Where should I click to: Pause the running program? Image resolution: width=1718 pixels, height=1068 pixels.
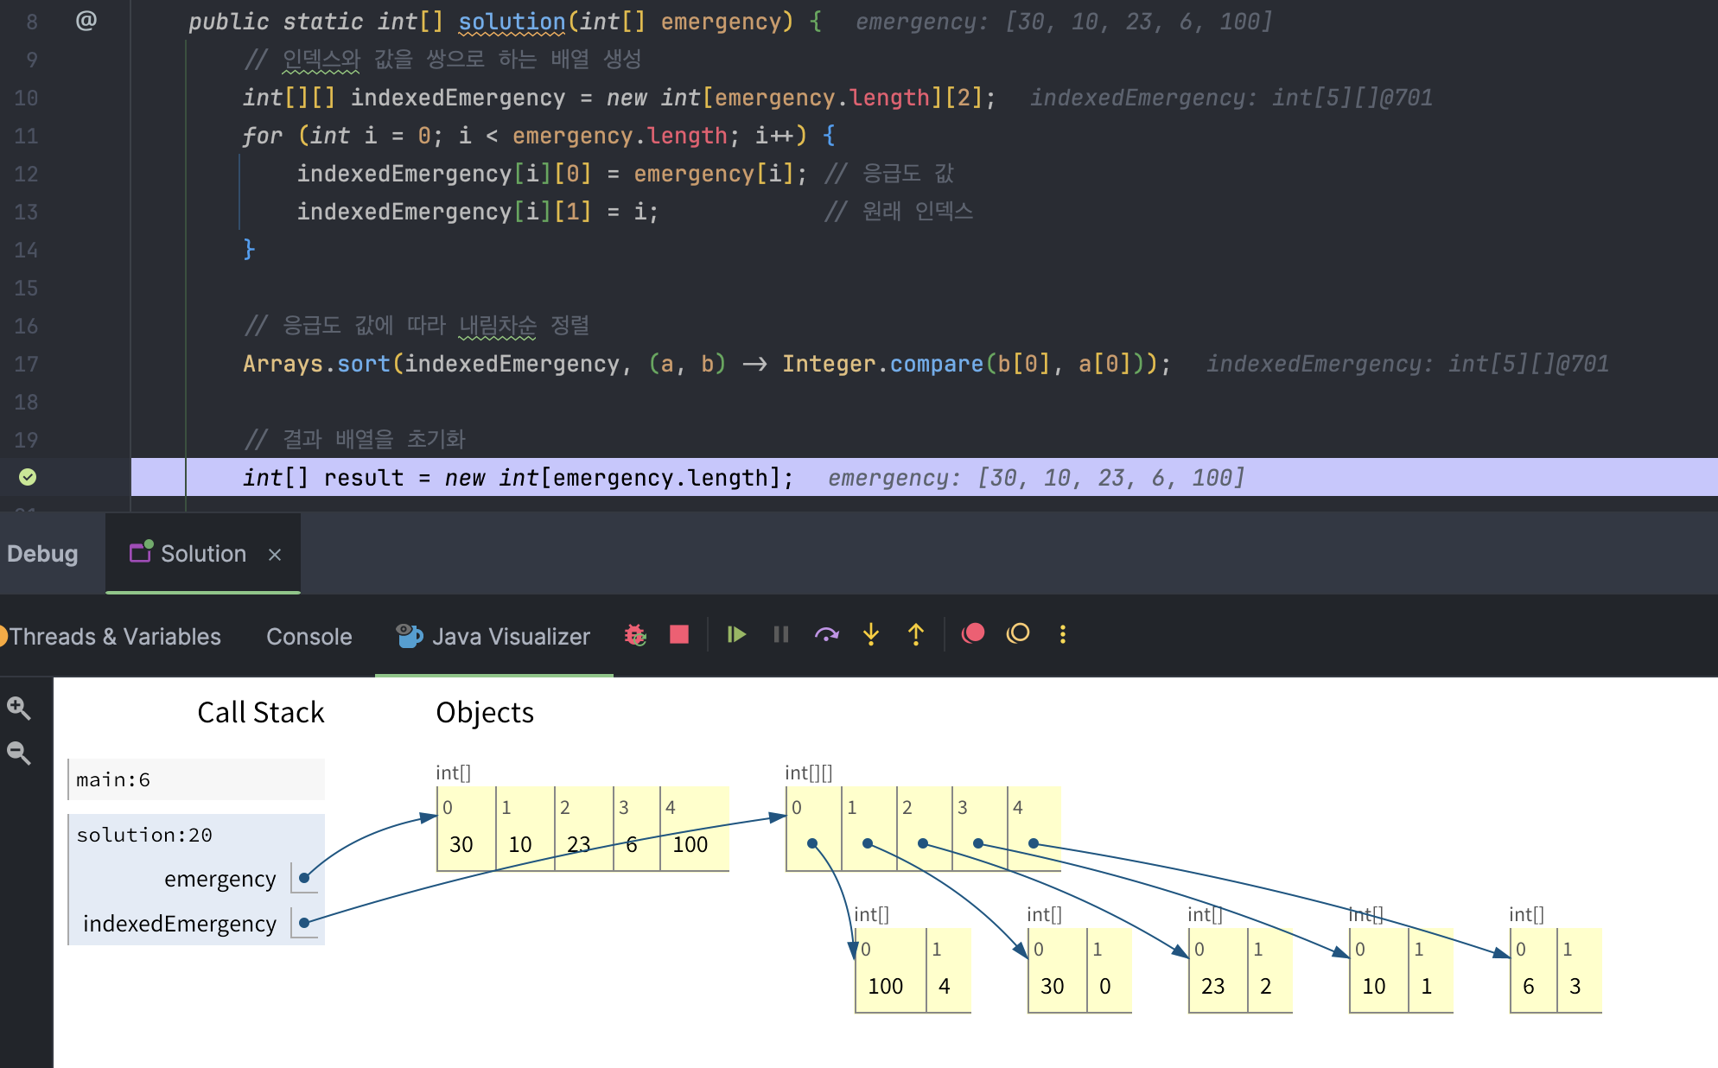(x=781, y=635)
